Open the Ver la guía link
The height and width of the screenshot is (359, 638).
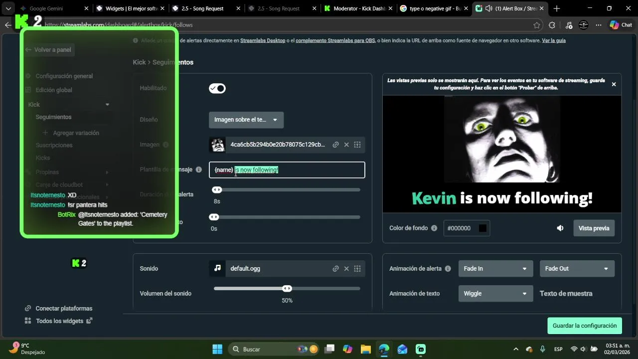(x=554, y=40)
